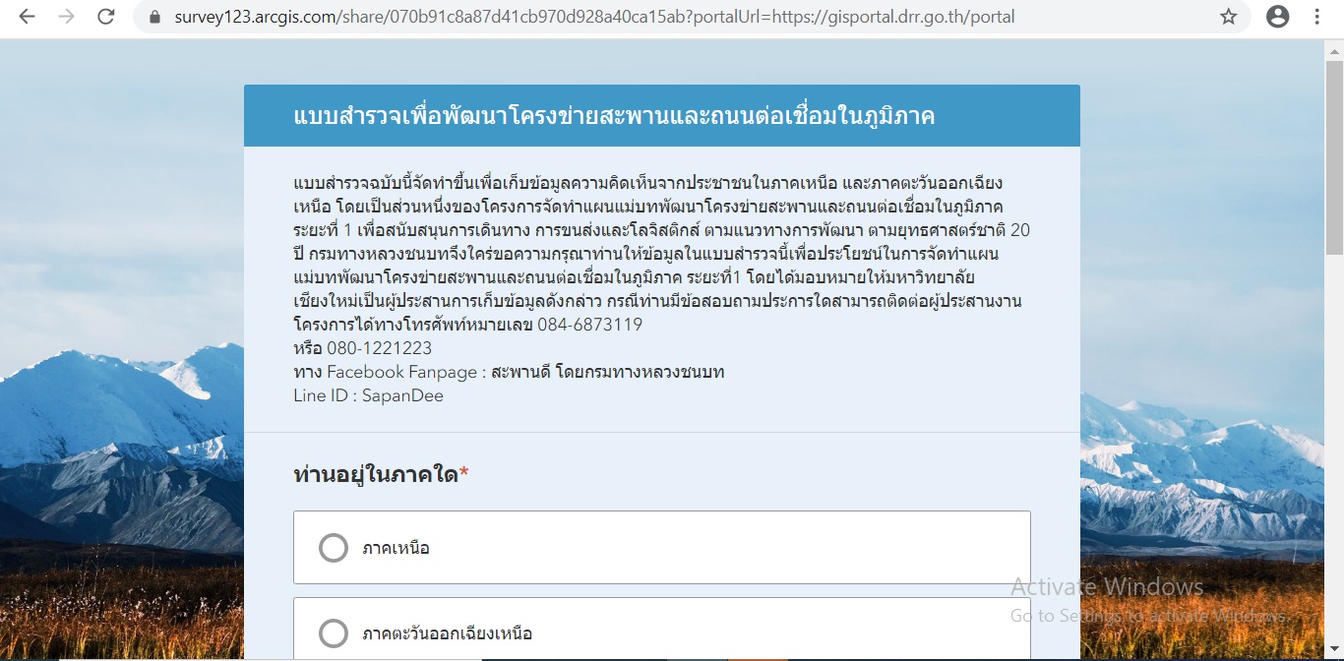Bookmark this page with the star icon
Image resolution: width=1344 pixels, height=661 pixels.
[x=1228, y=17]
